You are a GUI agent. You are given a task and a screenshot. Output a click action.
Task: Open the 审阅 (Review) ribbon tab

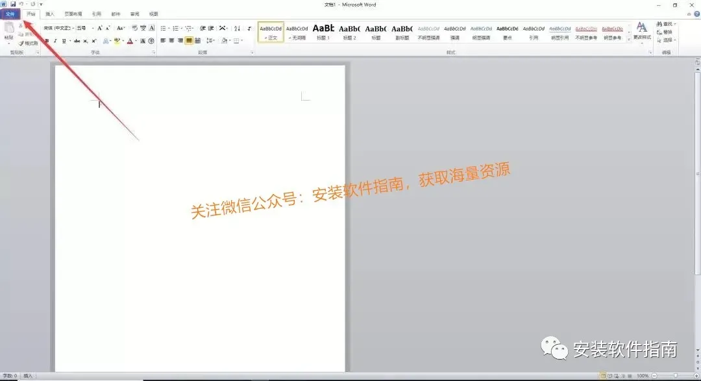pos(134,14)
